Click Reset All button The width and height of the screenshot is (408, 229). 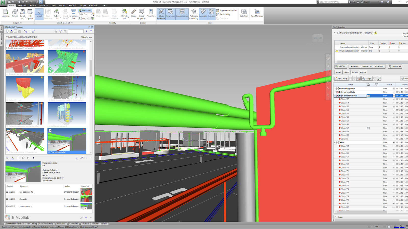pyautogui.click(x=355, y=66)
